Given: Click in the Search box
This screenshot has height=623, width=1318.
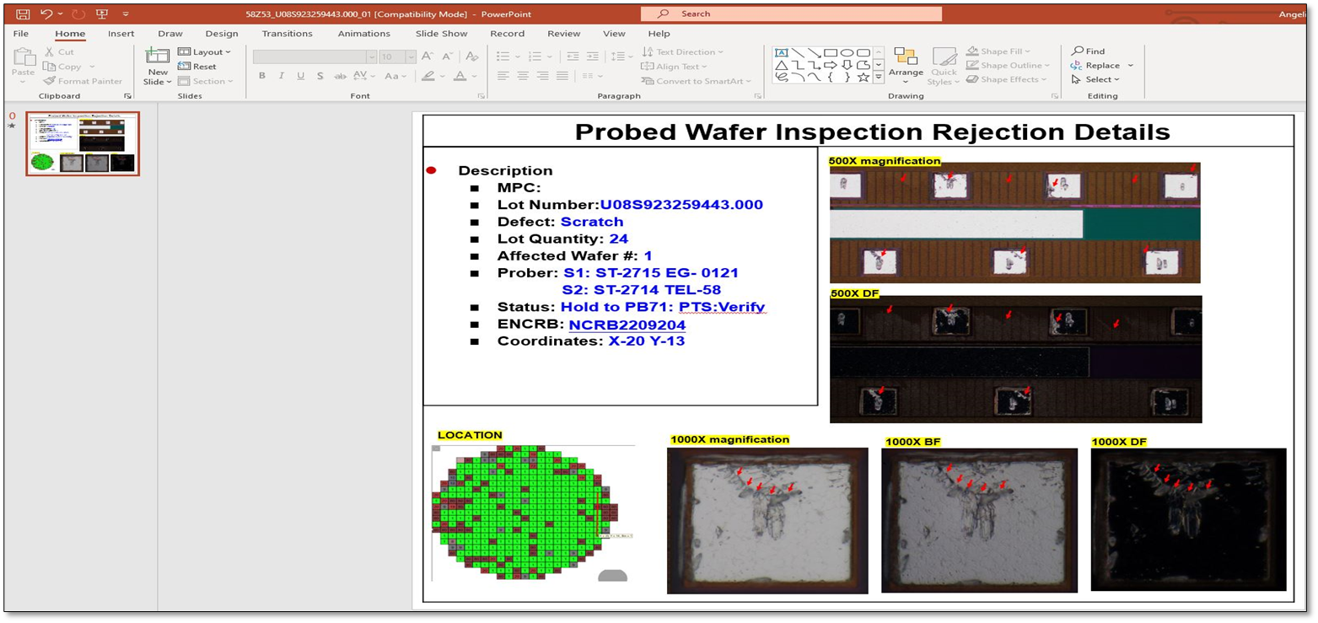Looking at the screenshot, I should pos(791,14).
